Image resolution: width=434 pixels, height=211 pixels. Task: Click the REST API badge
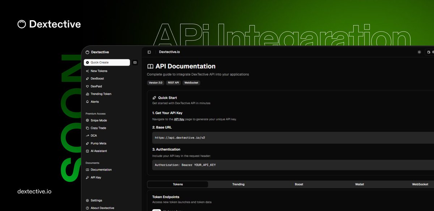click(173, 83)
